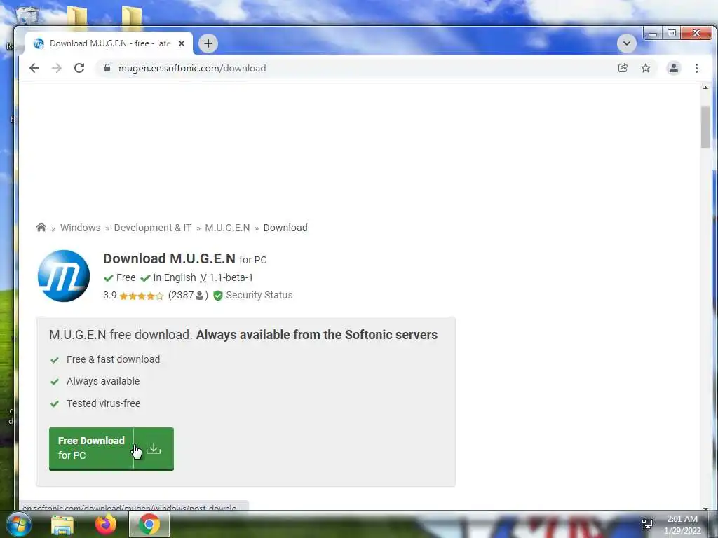Open the M.U.G.E.N breadcrumb link

pyautogui.click(x=227, y=228)
